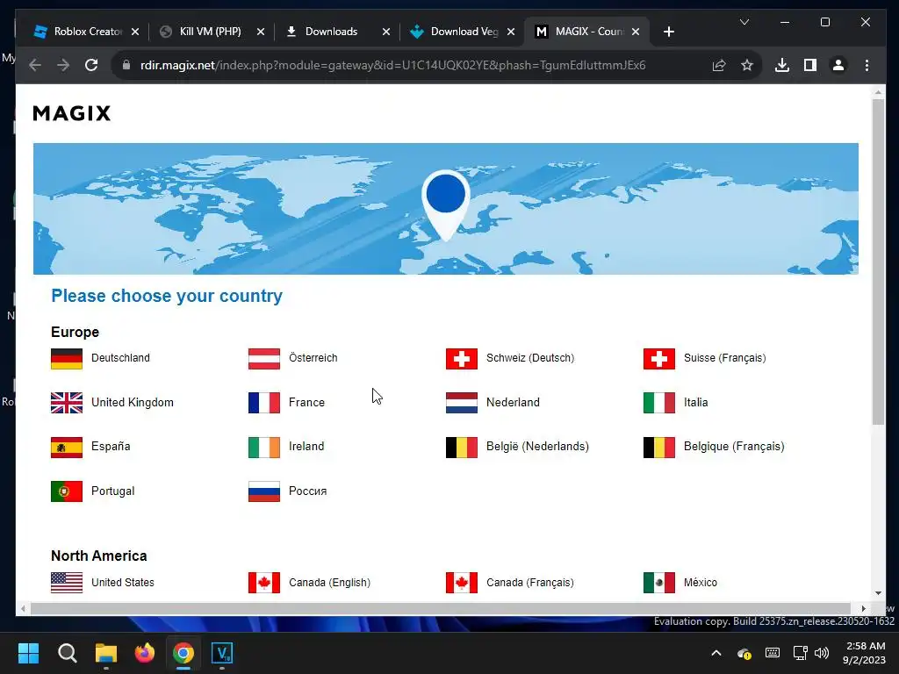
Task: Click the German flag icon for Deutschland
Action: point(67,359)
